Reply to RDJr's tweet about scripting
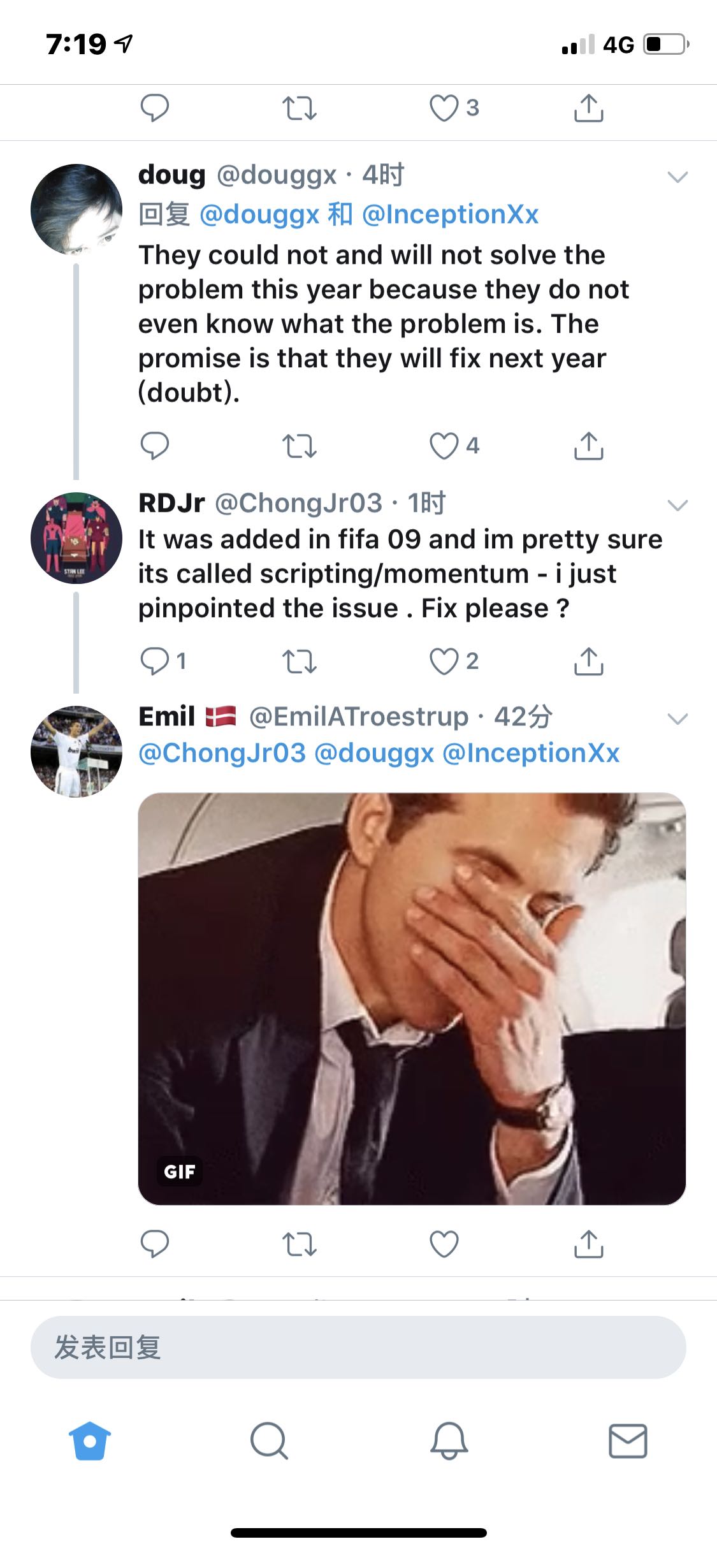The image size is (717, 1553). coord(154,661)
